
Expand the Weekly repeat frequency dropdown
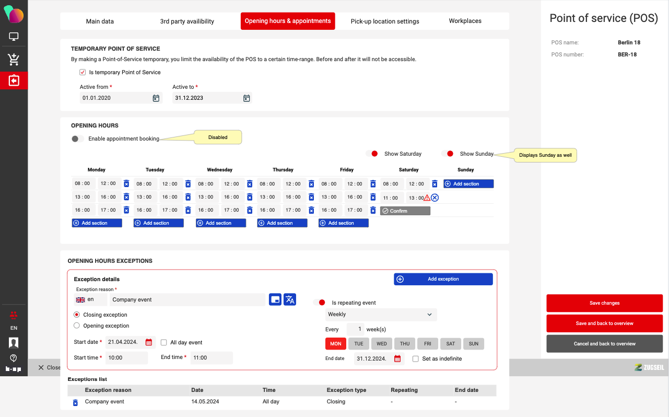tap(381, 315)
